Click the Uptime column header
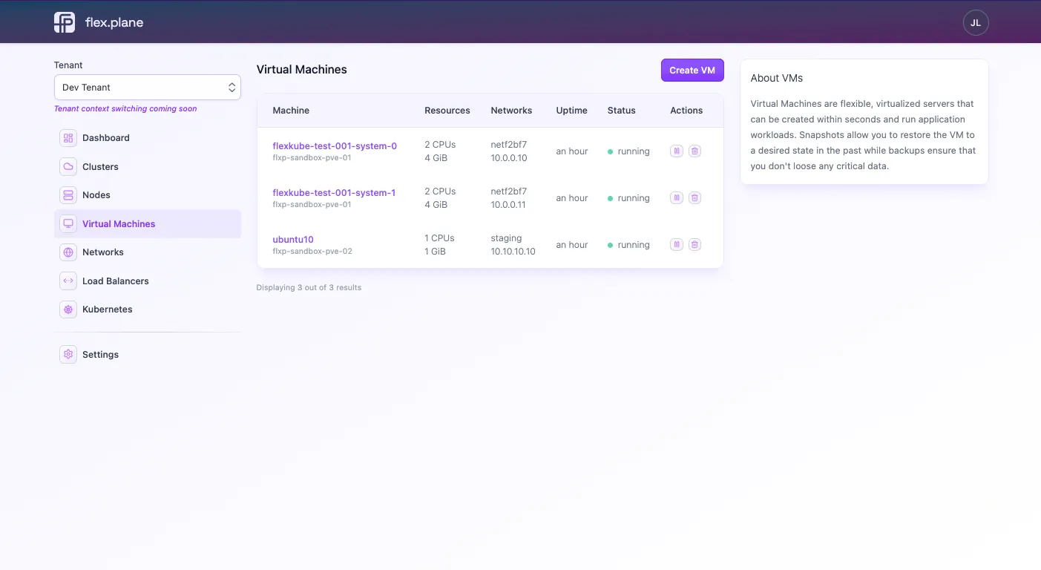The height and width of the screenshot is (570, 1041). [571, 111]
